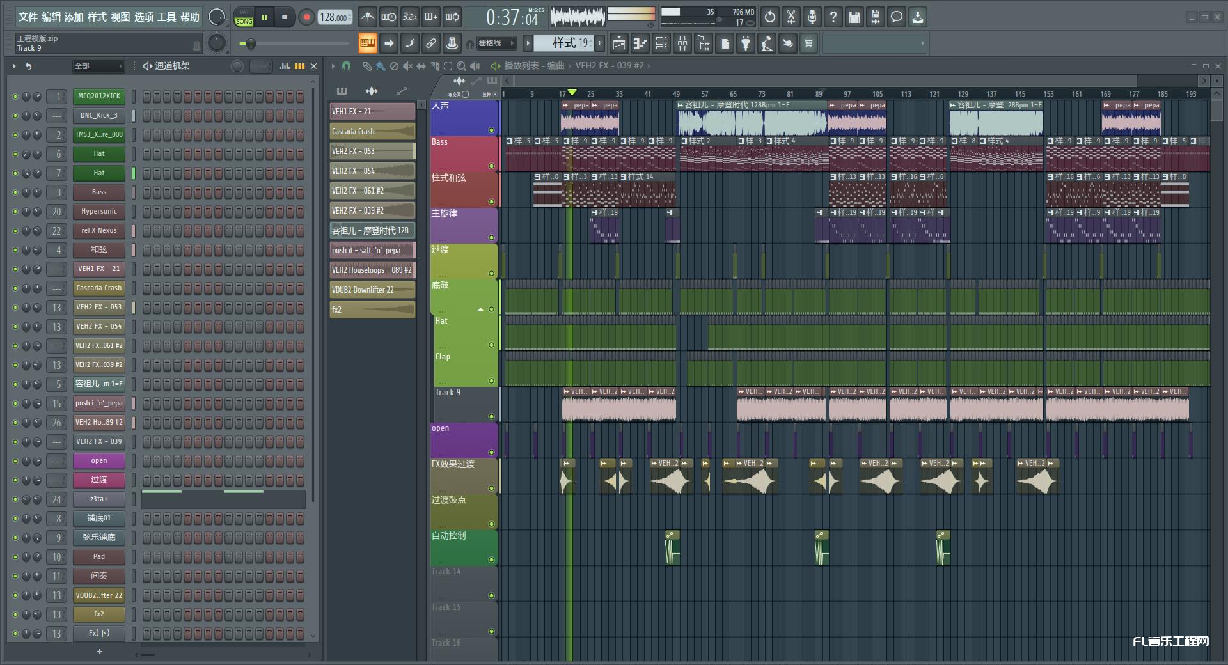Open the 样式 19 pattern selector
1228x665 pixels.
[x=563, y=43]
